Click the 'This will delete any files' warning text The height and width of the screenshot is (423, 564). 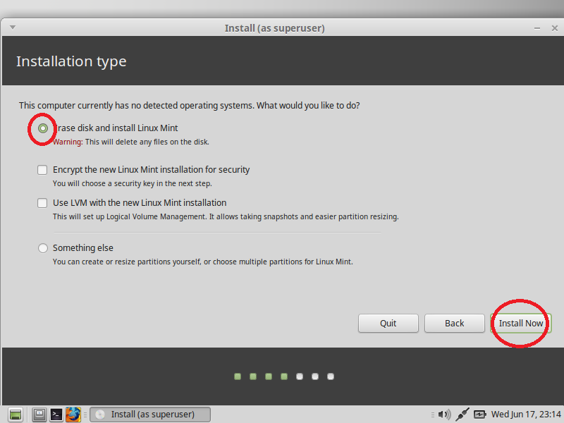(131, 142)
